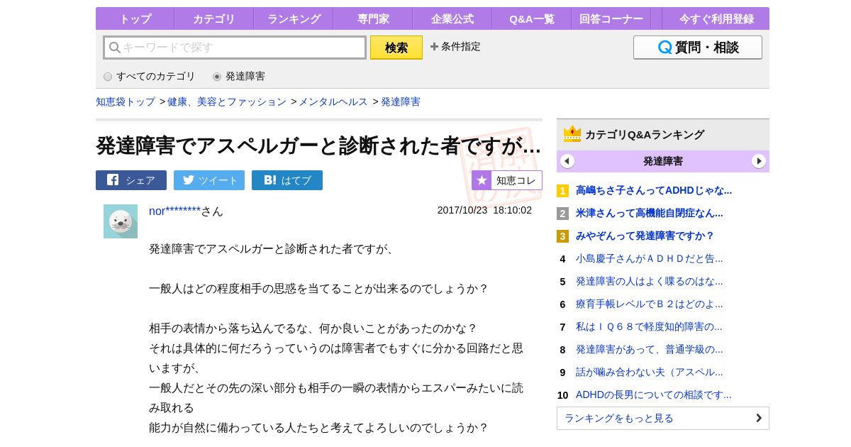Screen dimensions: 851x447
Task: Share the question with the シェア button
Action: [131, 180]
